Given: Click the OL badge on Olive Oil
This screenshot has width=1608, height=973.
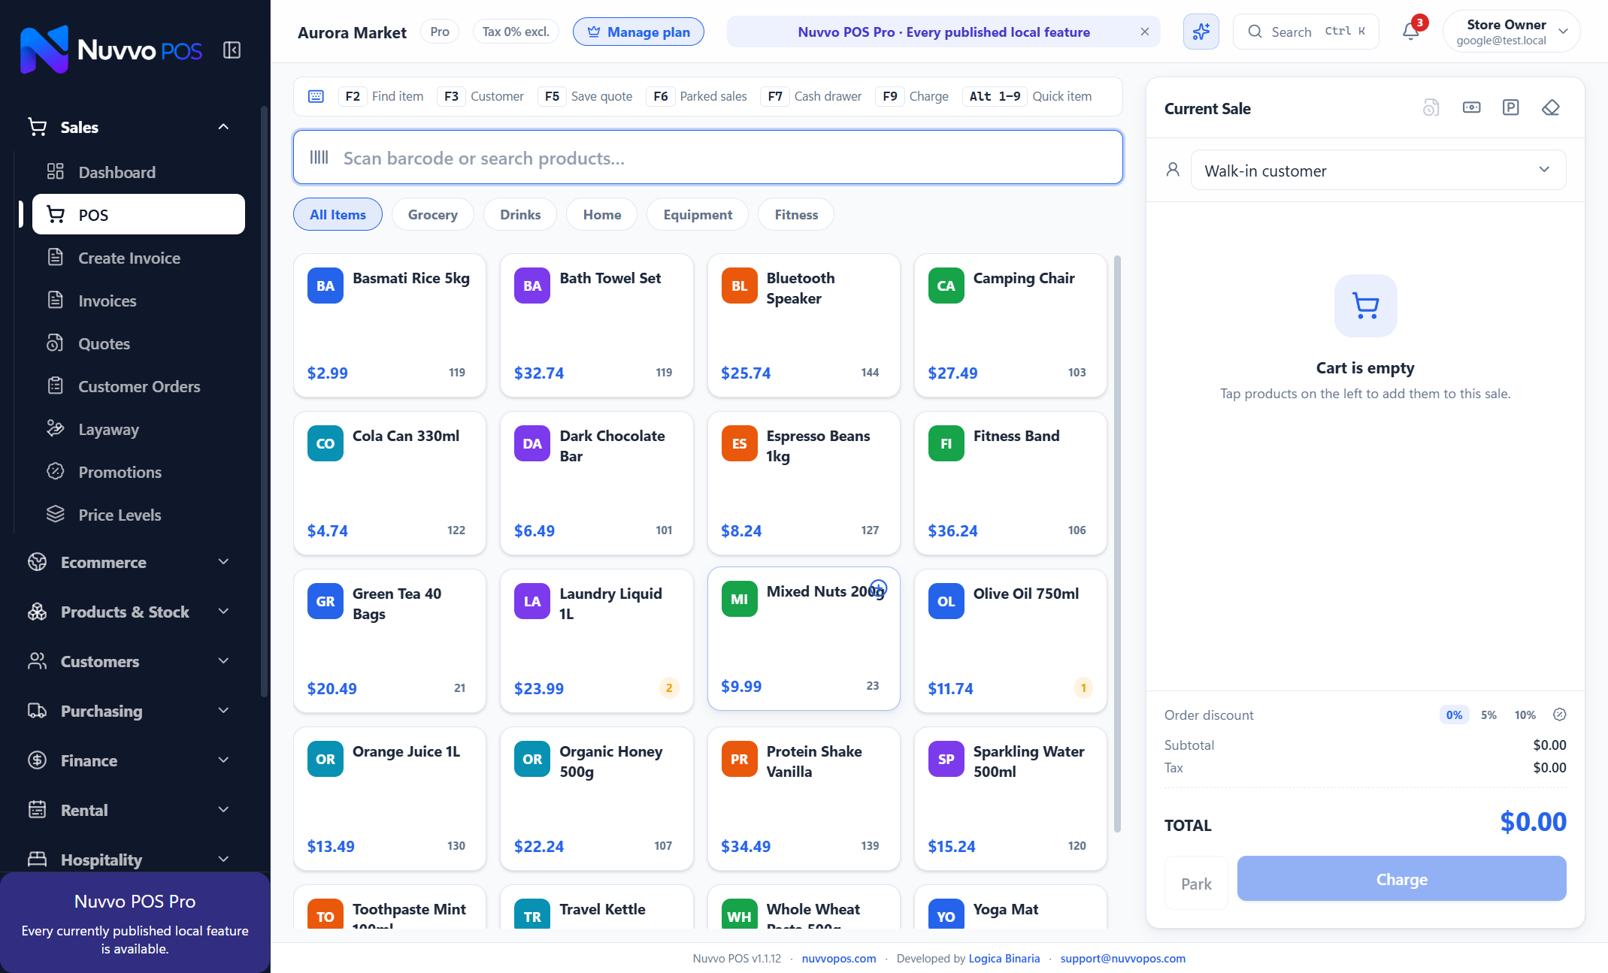Looking at the screenshot, I should (946, 601).
